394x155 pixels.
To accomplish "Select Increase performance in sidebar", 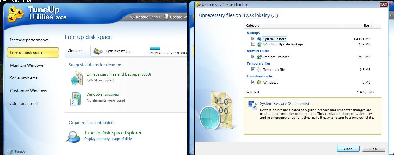I will point(29,40).
